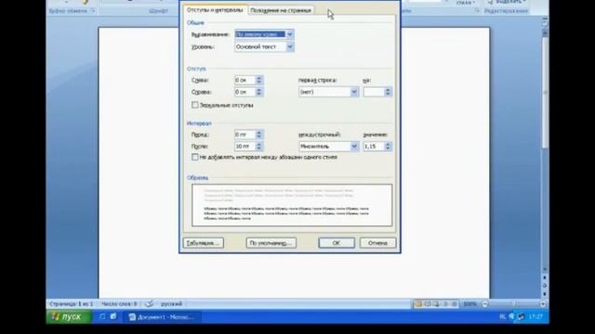
Task: Switch to Print Layout view icon
Action: click(418, 304)
